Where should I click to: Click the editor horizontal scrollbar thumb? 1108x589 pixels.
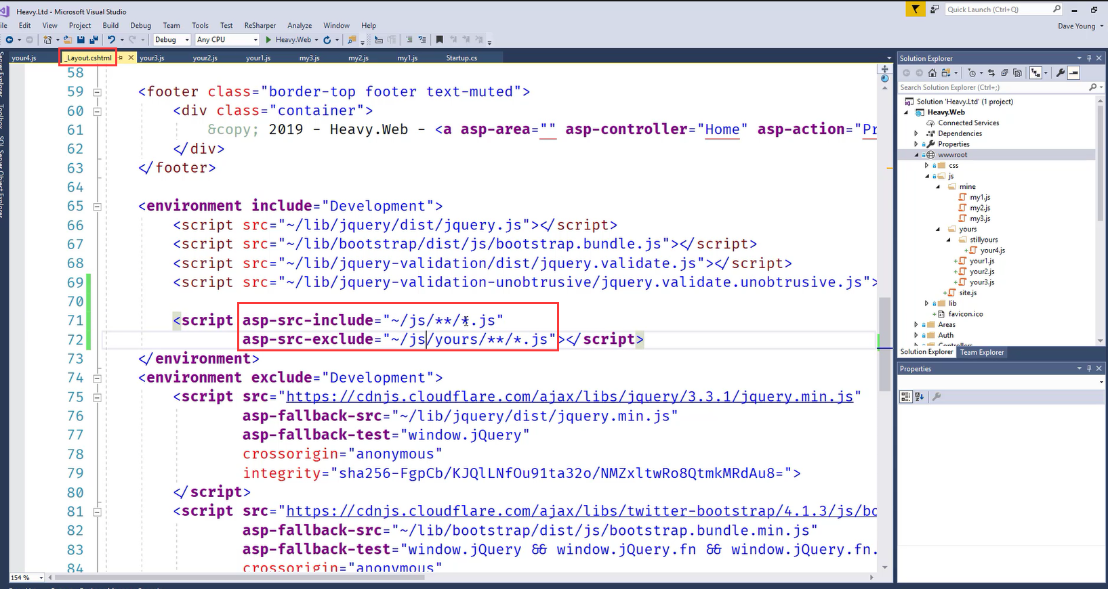click(239, 577)
